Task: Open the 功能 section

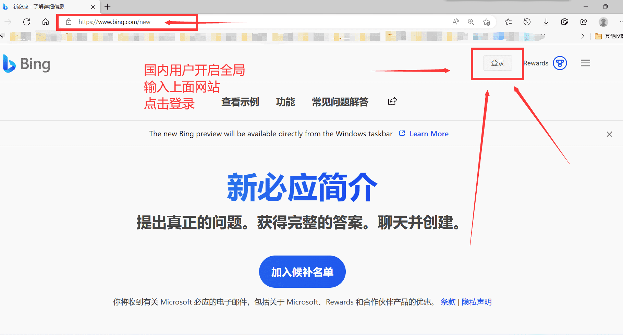Action: pos(285,102)
